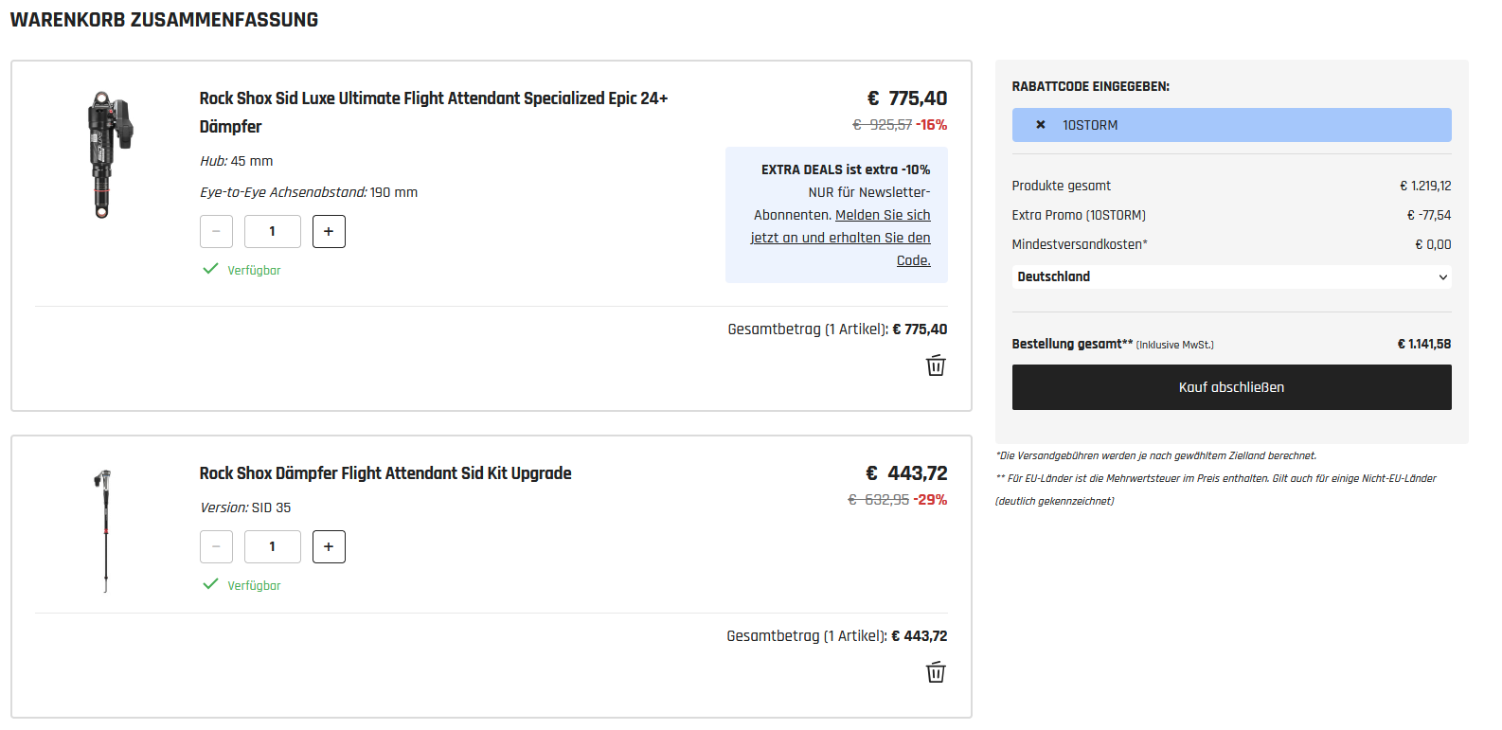
Task: Edit the quantity field of the Sid Kit Upgrade
Action: point(272,546)
